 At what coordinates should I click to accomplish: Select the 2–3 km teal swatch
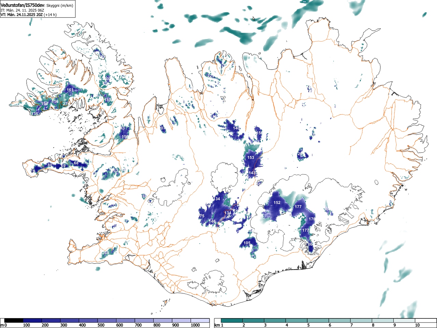pos(253,320)
